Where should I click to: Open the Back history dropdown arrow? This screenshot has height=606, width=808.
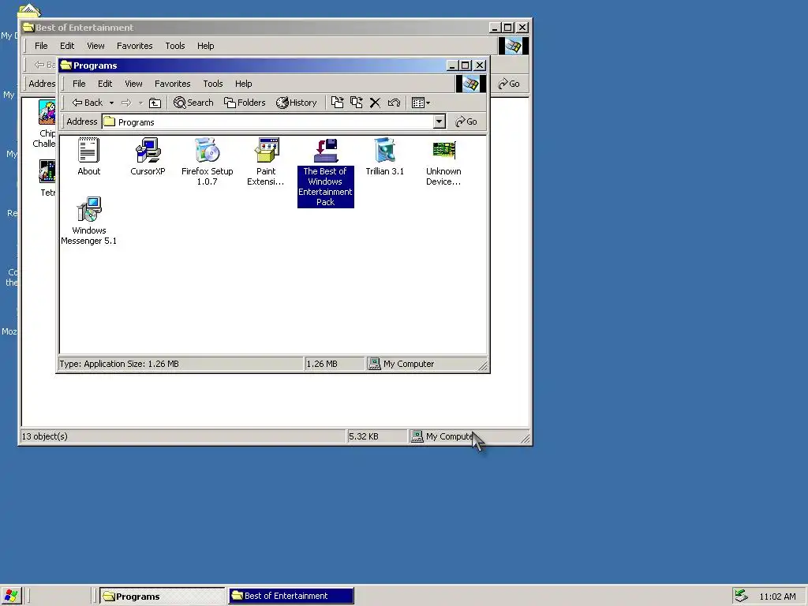coord(111,103)
